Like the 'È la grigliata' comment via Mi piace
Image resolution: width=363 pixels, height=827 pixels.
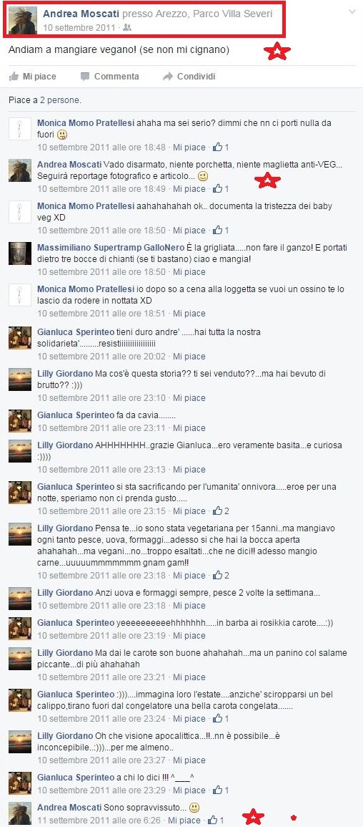point(189,272)
